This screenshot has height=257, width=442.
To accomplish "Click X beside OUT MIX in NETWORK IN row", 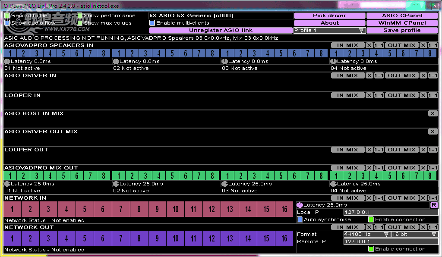I will click(x=423, y=198).
